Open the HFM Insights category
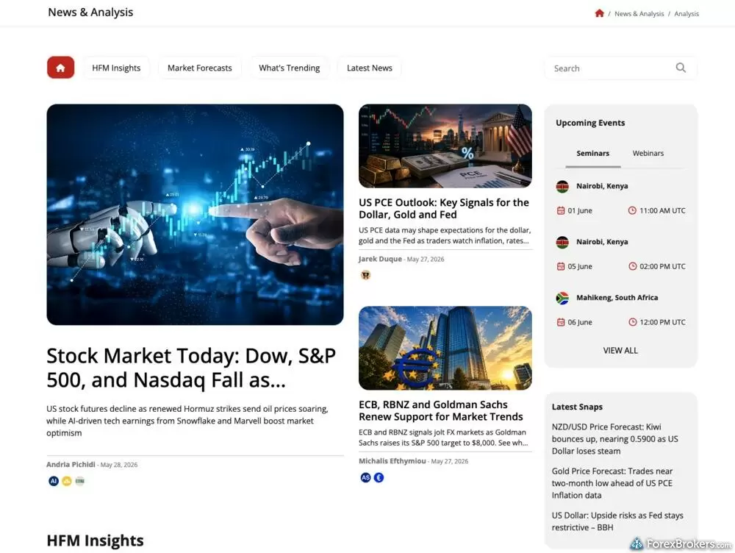Viewport: 735px width, 553px height. click(x=116, y=68)
